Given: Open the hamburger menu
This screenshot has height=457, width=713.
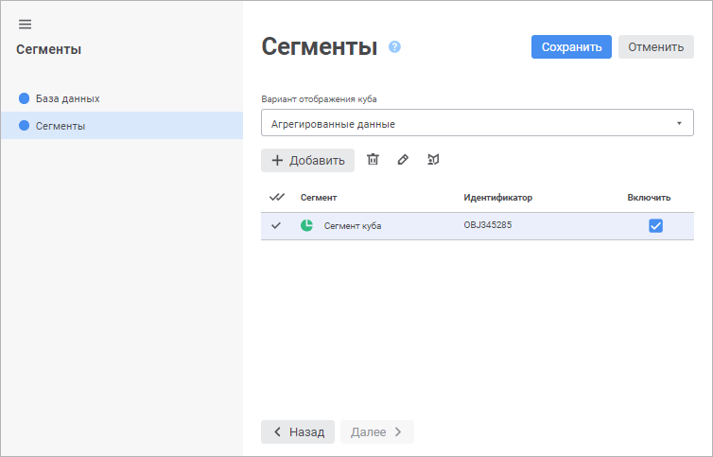Looking at the screenshot, I should pyautogui.click(x=25, y=25).
